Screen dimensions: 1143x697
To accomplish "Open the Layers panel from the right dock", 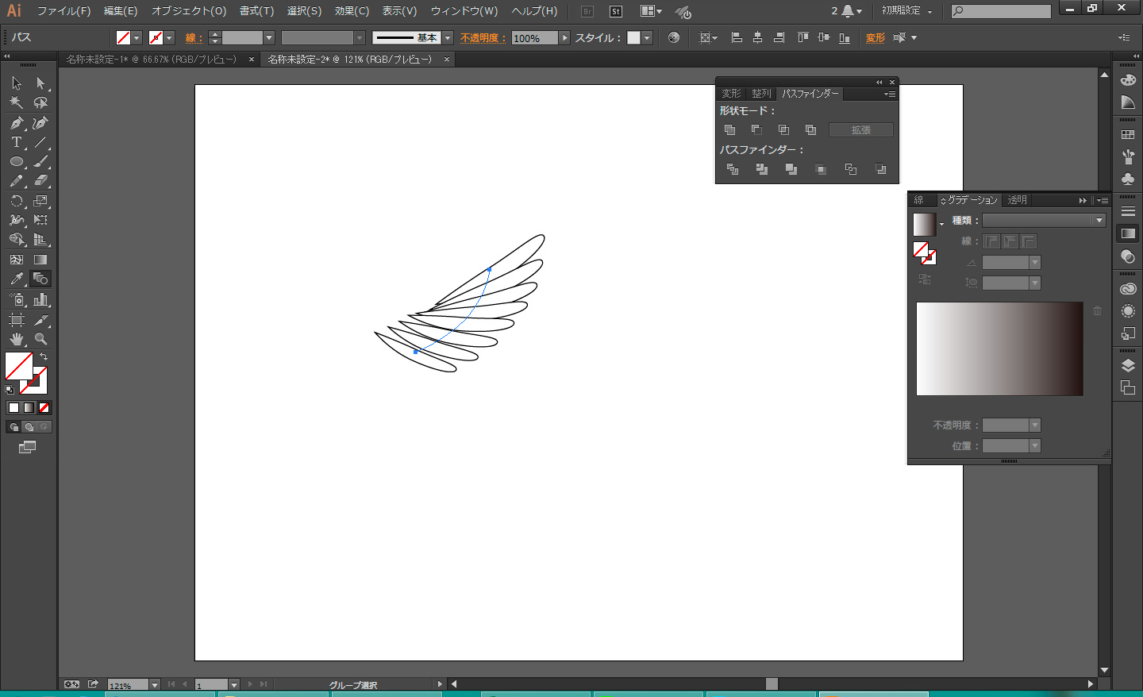I will coord(1128,366).
